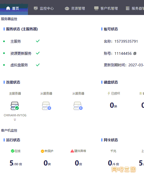The height and width of the screenshot is (176, 144).
Task: Click the 虚拟盘服务 label
Action: [x=19, y=65]
